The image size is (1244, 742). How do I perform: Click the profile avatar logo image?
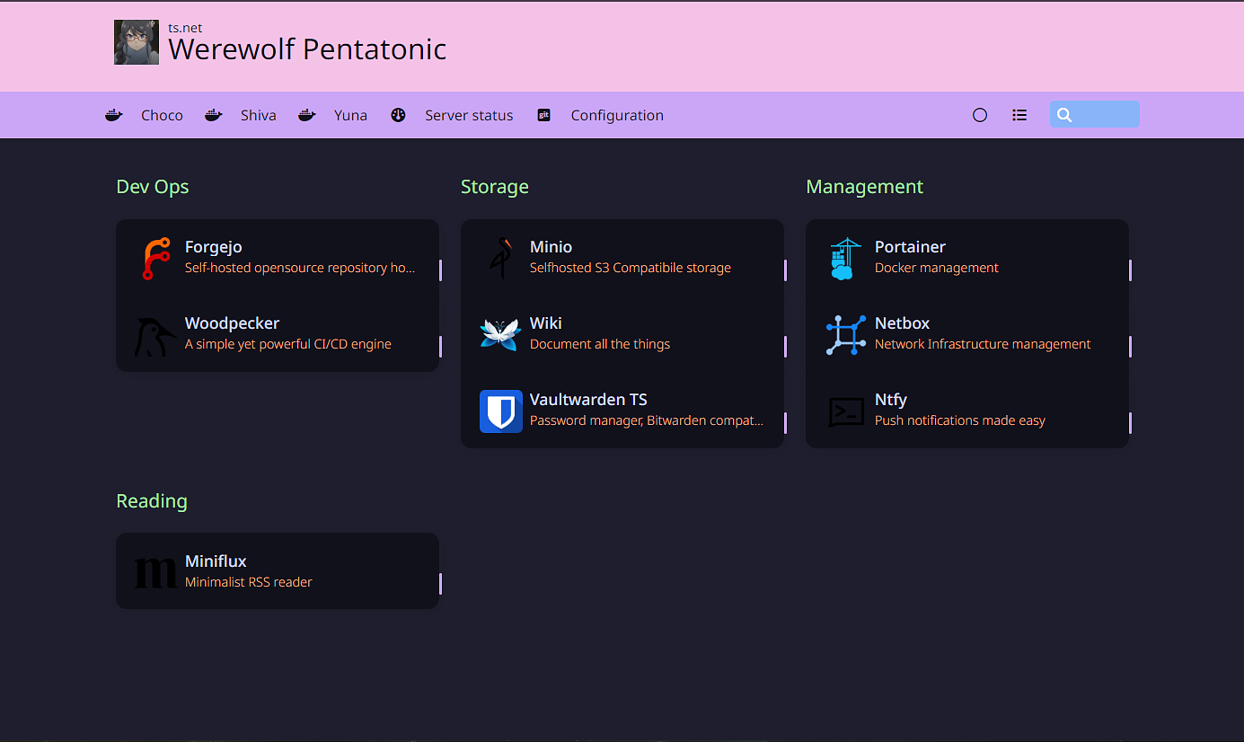click(137, 42)
